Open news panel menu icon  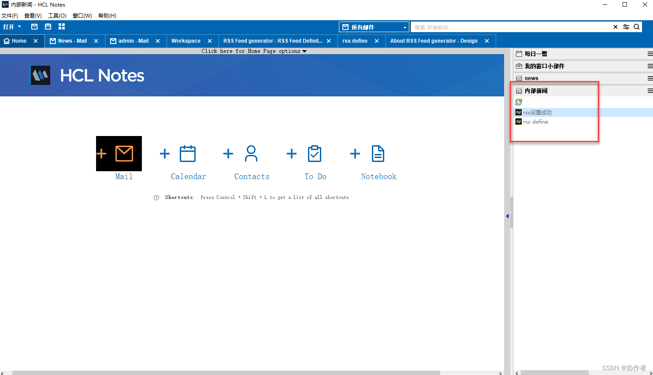pyautogui.click(x=650, y=78)
